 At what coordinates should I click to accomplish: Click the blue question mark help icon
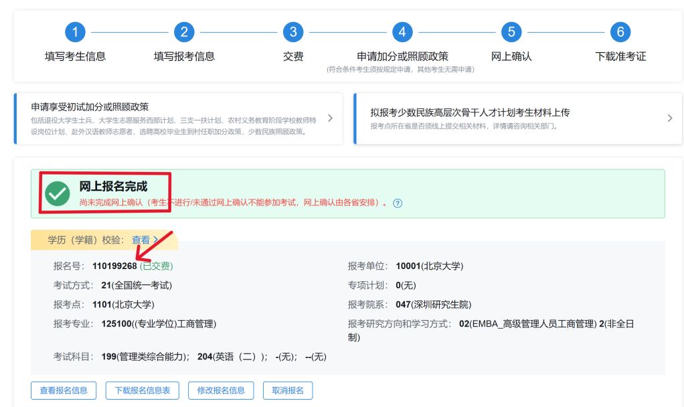[x=398, y=203]
